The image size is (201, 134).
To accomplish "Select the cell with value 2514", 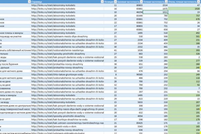I will point(155,5).
